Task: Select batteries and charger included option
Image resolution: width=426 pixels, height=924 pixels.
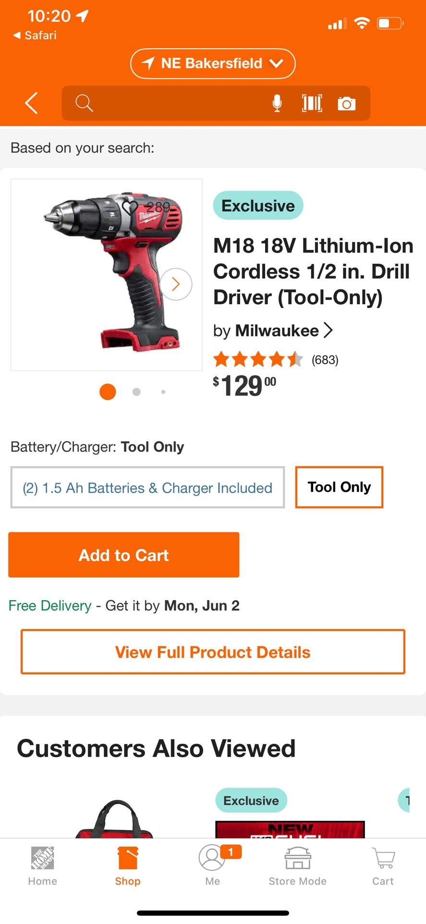Action: pos(147,488)
